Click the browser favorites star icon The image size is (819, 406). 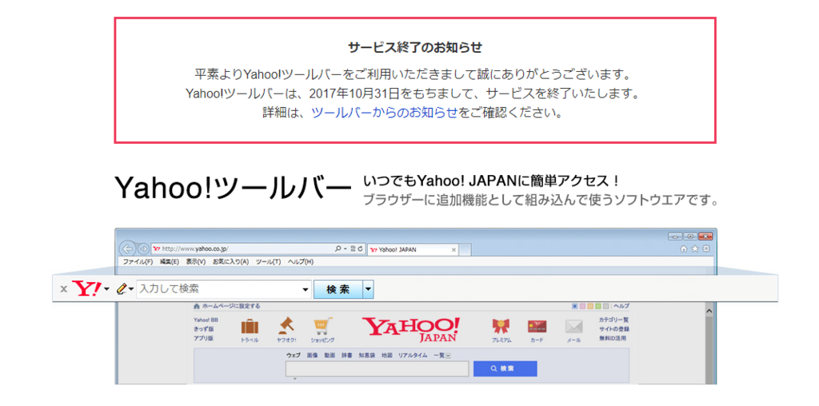695,249
